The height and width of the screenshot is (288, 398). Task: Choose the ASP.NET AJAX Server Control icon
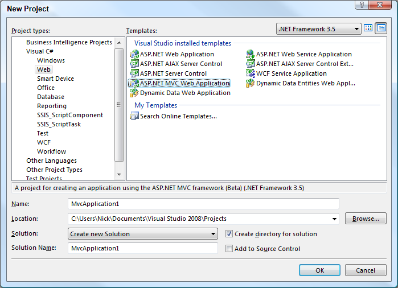pos(134,64)
